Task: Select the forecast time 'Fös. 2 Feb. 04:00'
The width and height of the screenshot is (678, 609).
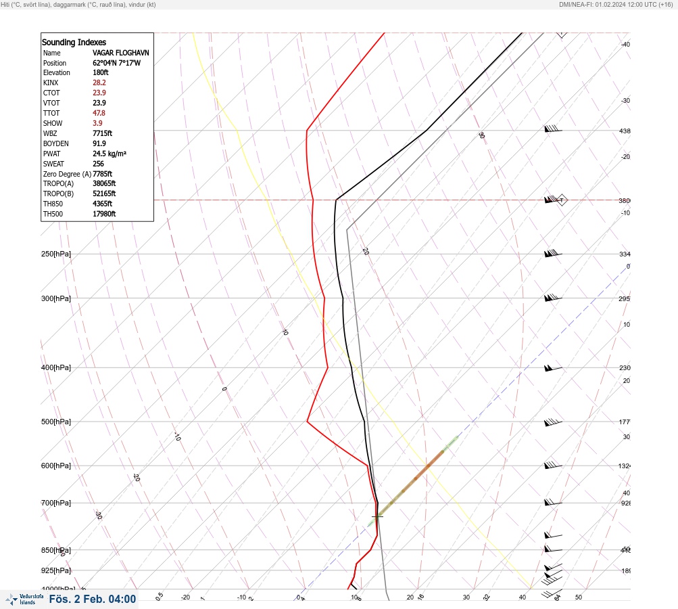Action: pos(93,599)
